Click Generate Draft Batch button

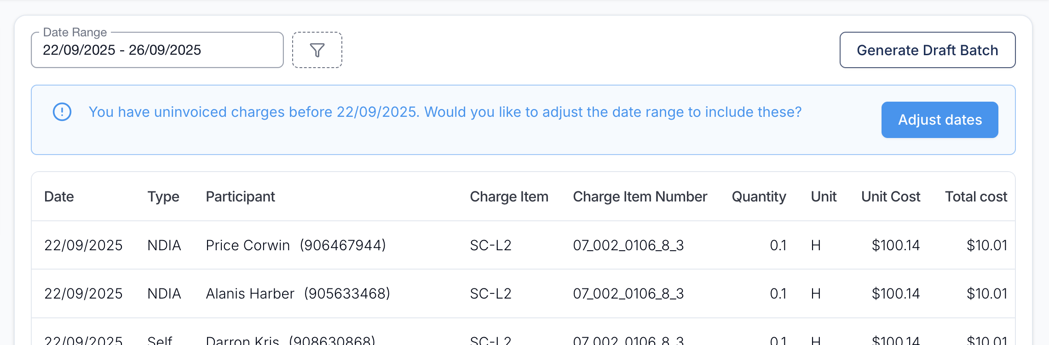[927, 50]
